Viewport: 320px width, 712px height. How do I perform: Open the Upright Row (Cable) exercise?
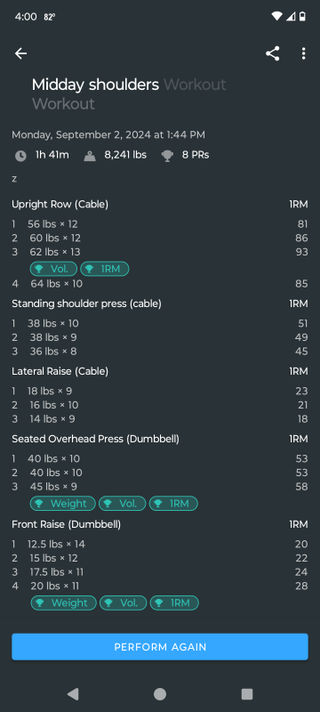coord(60,205)
